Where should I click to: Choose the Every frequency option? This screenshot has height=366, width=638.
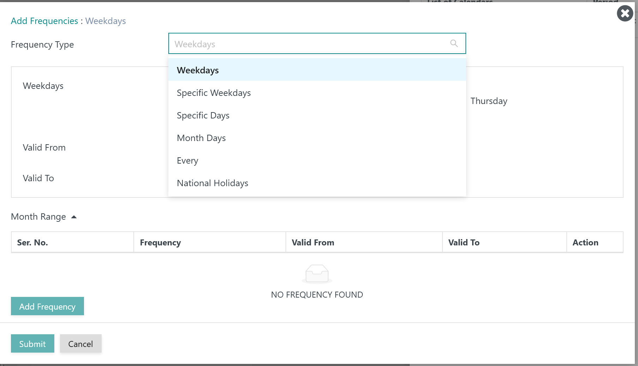pos(187,160)
